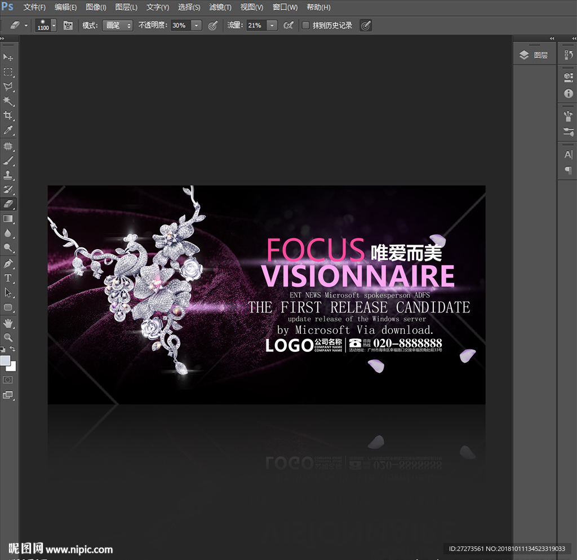The width and height of the screenshot is (577, 560).
Task: Select the Magic Wand tool
Action: [8, 101]
